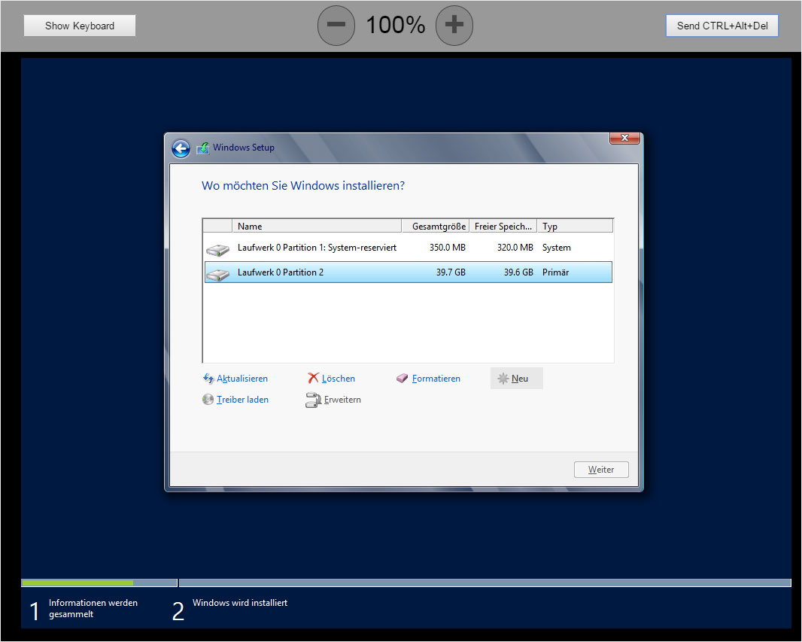This screenshot has width=802, height=642.
Task: Click the 39.6 GB free space cell
Action: [518, 272]
